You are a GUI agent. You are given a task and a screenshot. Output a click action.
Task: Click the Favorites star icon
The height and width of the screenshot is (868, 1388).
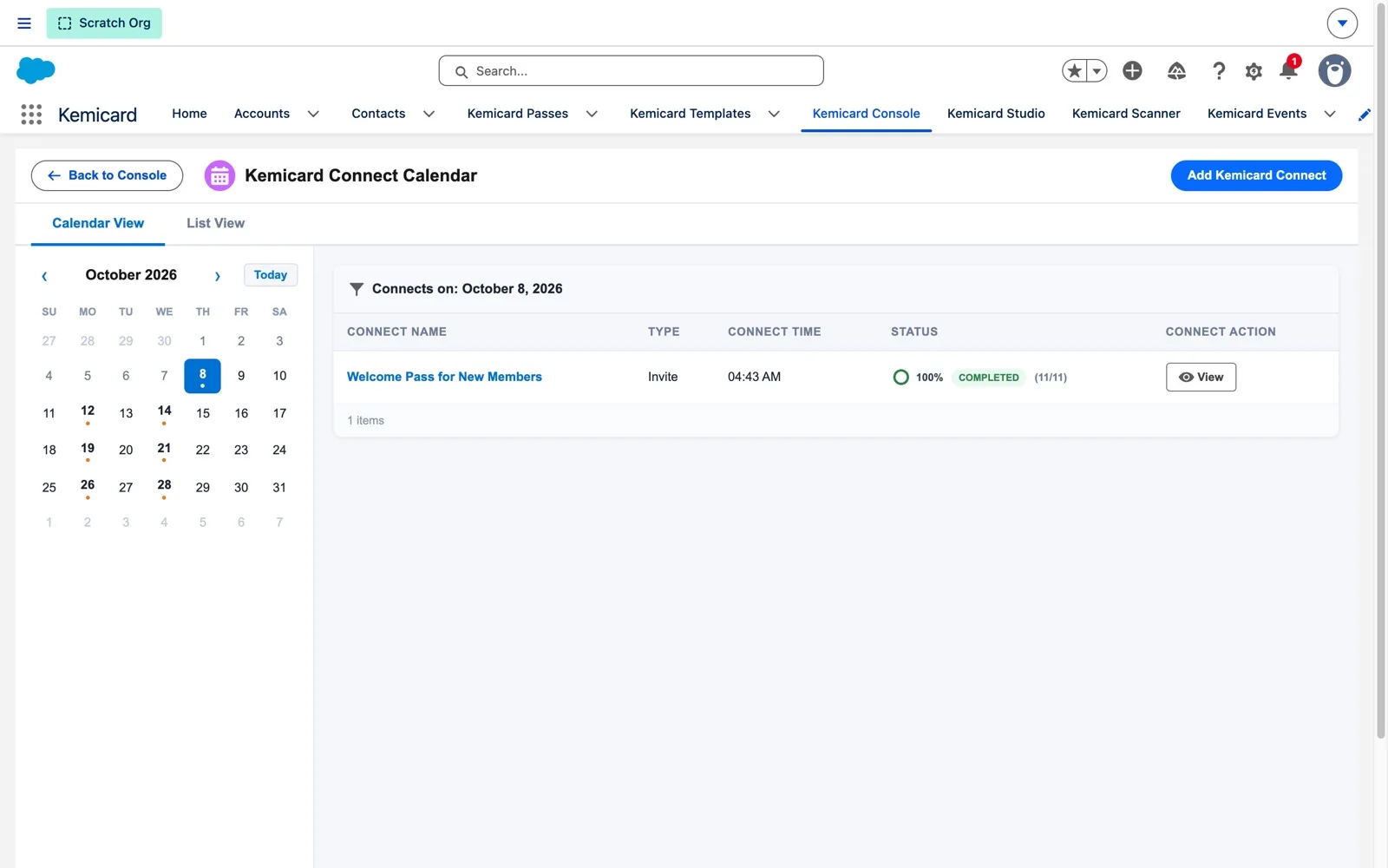[x=1075, y=71]
